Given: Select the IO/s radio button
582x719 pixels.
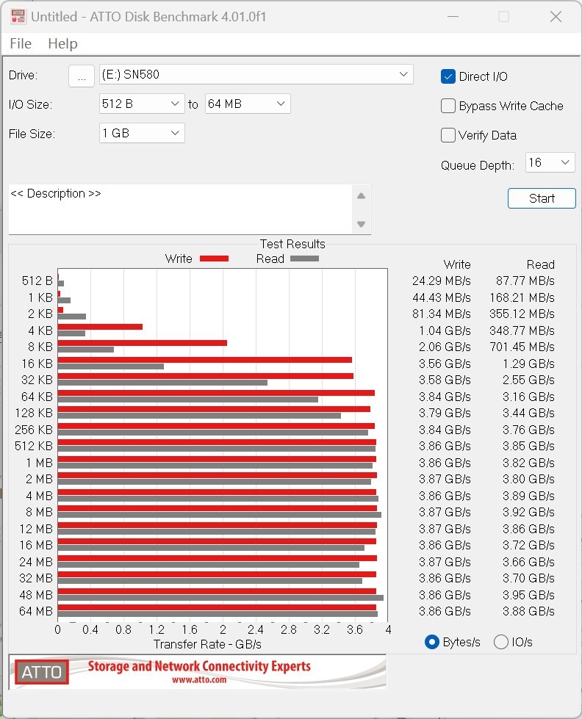Looking at the screenshot, I should [x=500, y=642].
